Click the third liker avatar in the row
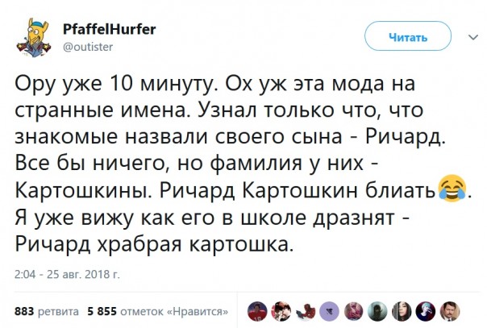 coord(306,310)
